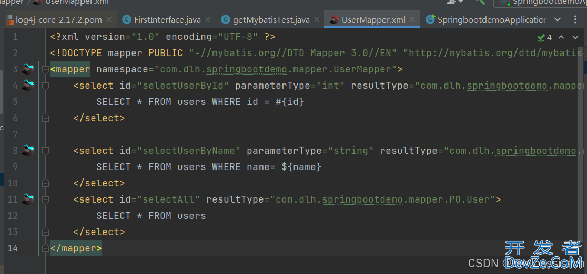This screenshot has width=587, height=274.
Task: Close the FirstInterface.java tab
Action: click(208, 20)
